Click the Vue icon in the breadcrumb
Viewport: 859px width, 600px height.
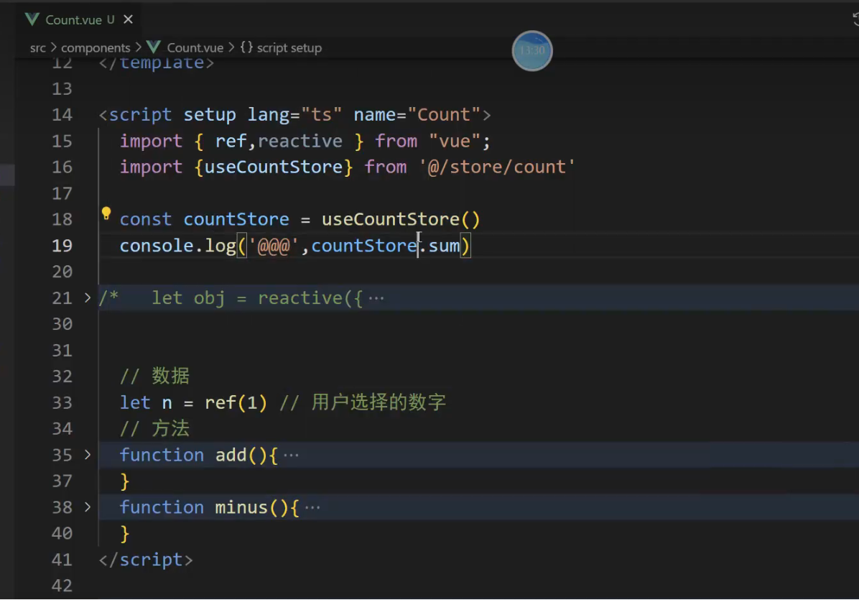pyautogui.click(x=154, y=47)
